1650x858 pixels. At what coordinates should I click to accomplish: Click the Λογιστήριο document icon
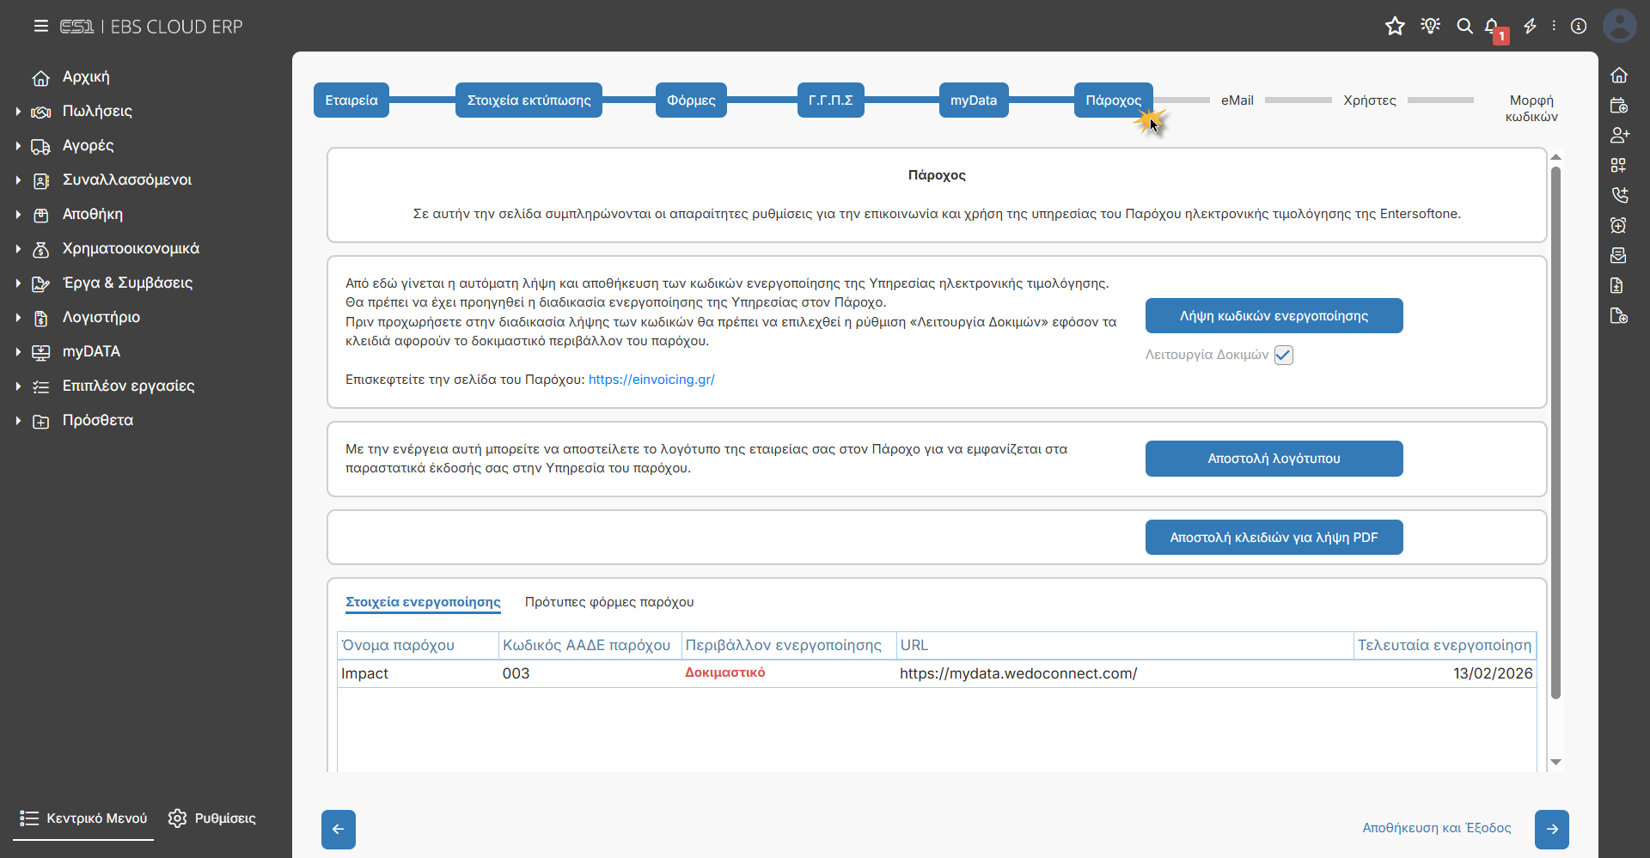click(x=40, y=318)
